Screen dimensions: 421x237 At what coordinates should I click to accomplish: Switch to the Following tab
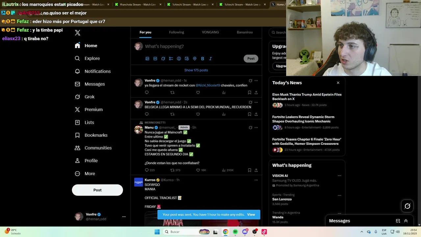[x=177, y=32]
